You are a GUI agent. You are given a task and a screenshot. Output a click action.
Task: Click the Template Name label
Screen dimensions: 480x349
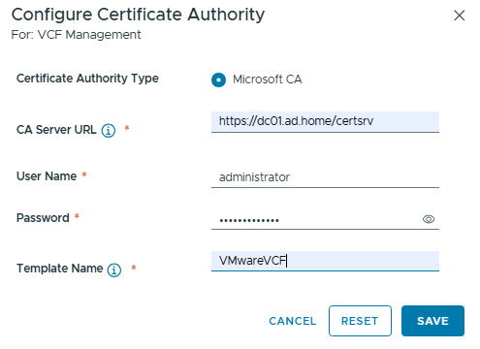(59, 269)
